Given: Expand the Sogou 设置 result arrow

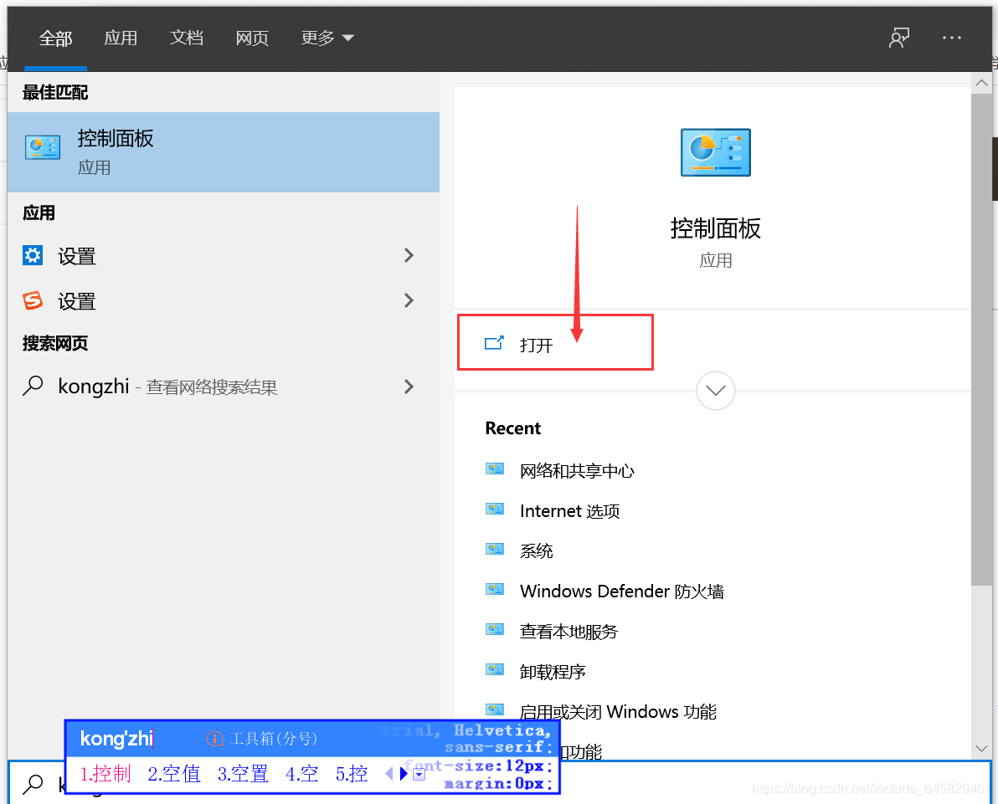Looking at the screenshot, I should click(409, 300).
